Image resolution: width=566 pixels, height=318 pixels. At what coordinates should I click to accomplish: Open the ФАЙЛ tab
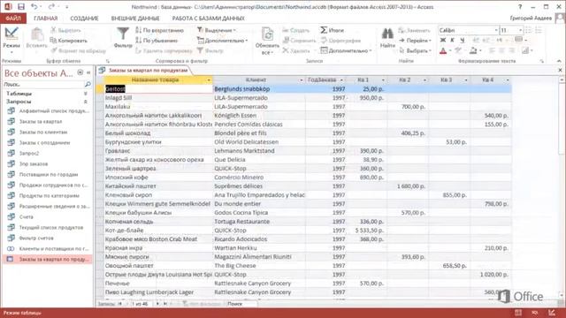coord(13,18)
